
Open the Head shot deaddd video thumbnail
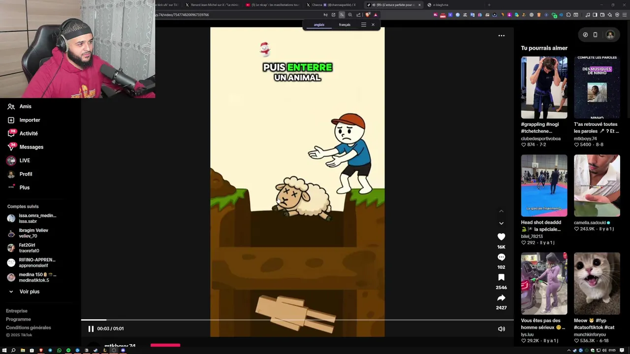pos(544,185)
